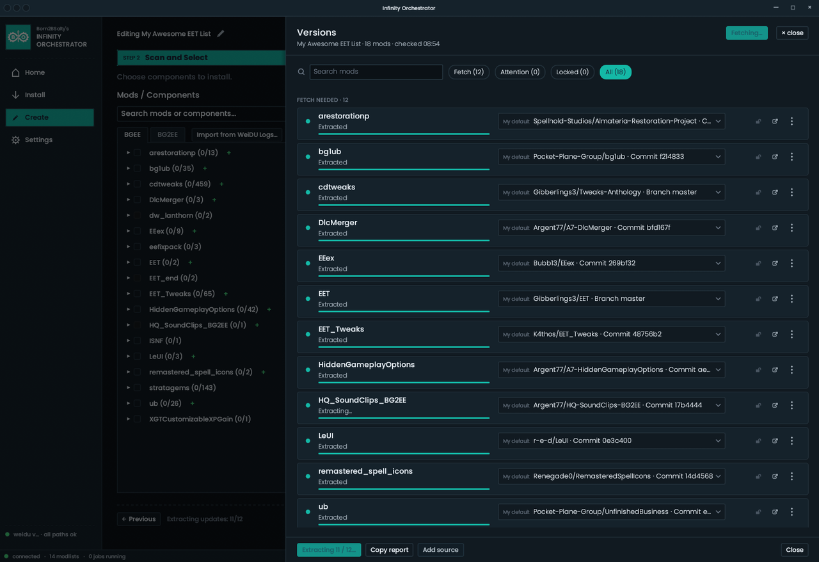This screenshot has height=562, width=819.
Task: Toggle version lock for bg1ub
Action: pos(758,157)
